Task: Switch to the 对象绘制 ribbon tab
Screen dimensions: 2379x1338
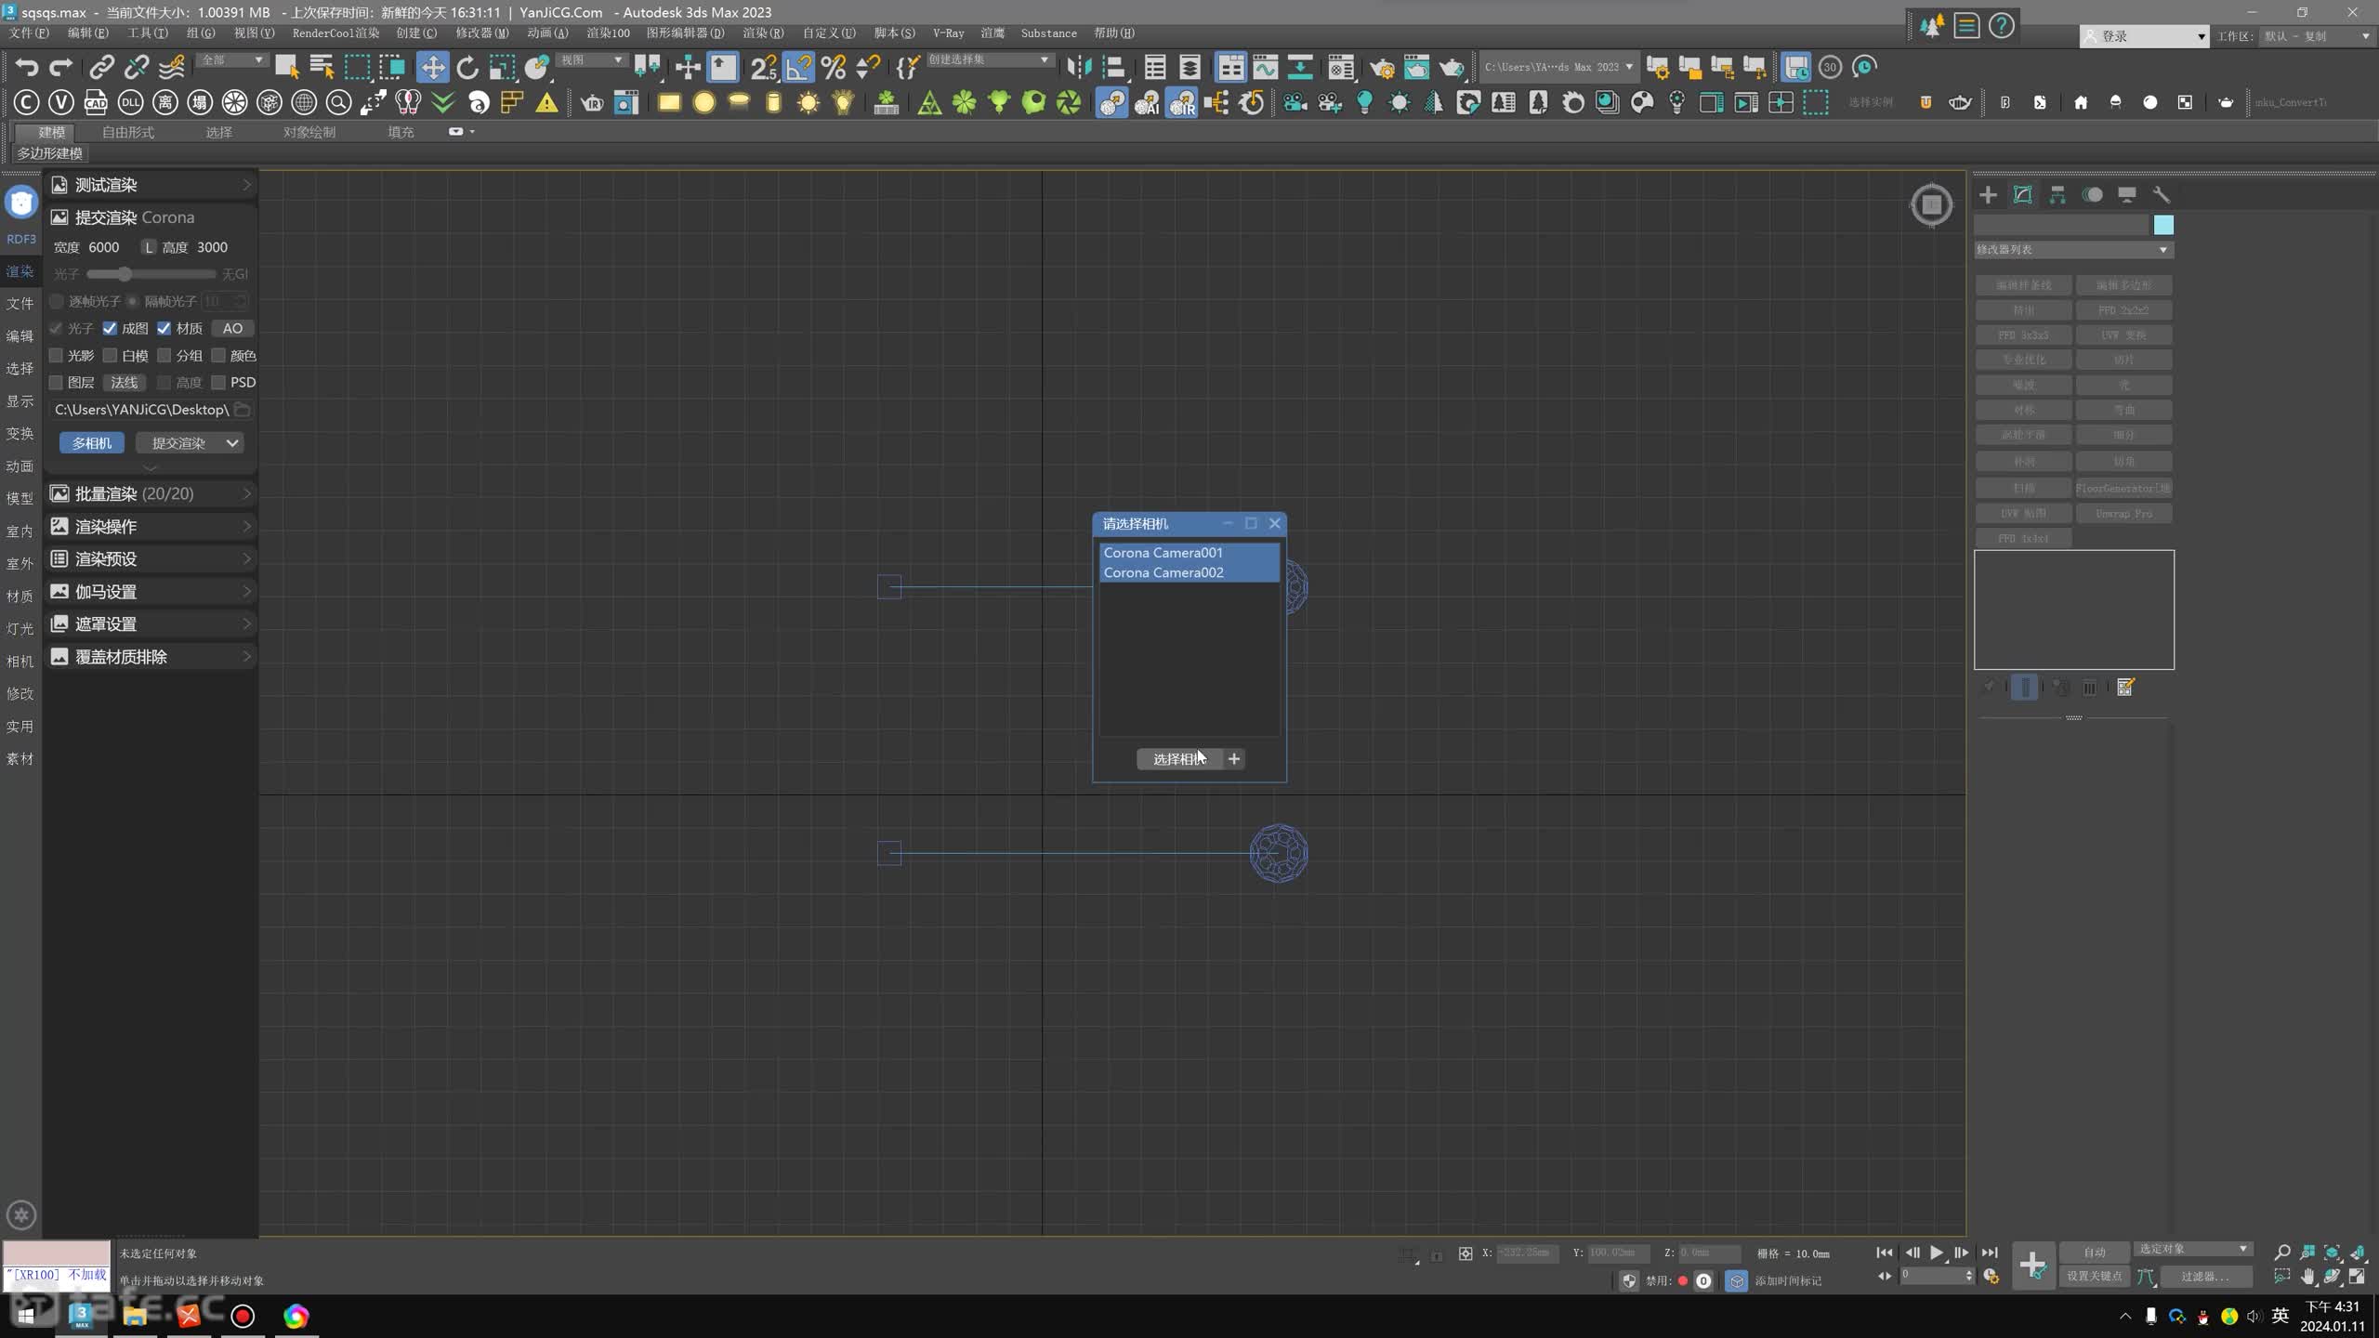Action: pos(309,132)
